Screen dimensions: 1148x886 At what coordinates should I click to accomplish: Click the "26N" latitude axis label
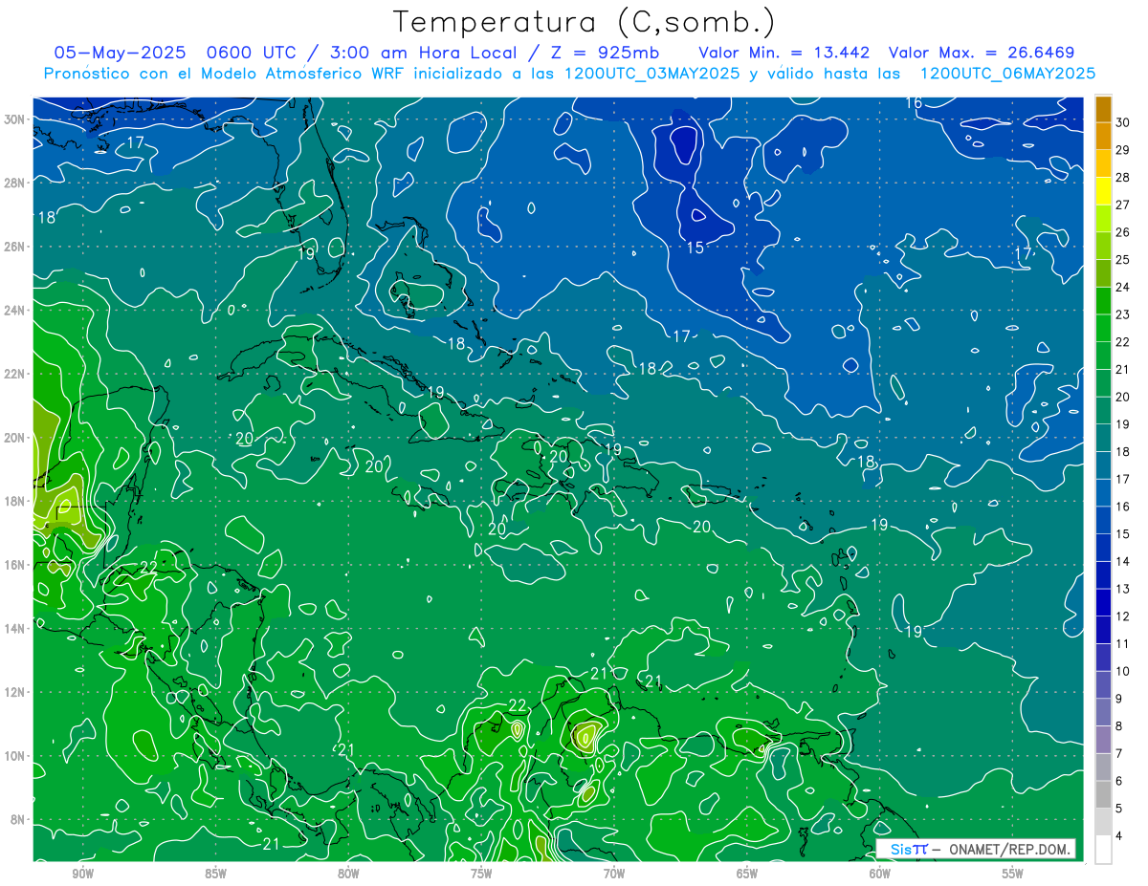pos(14,247)
